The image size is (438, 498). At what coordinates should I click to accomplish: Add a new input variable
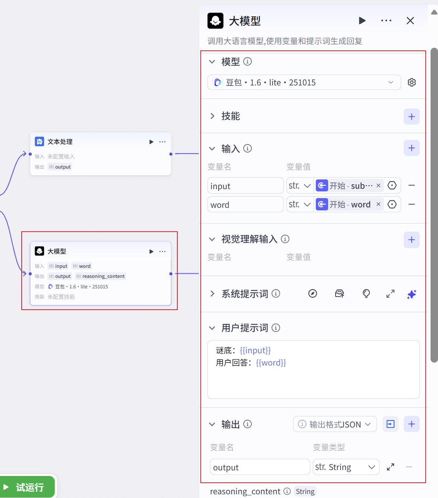pos(412,148)
